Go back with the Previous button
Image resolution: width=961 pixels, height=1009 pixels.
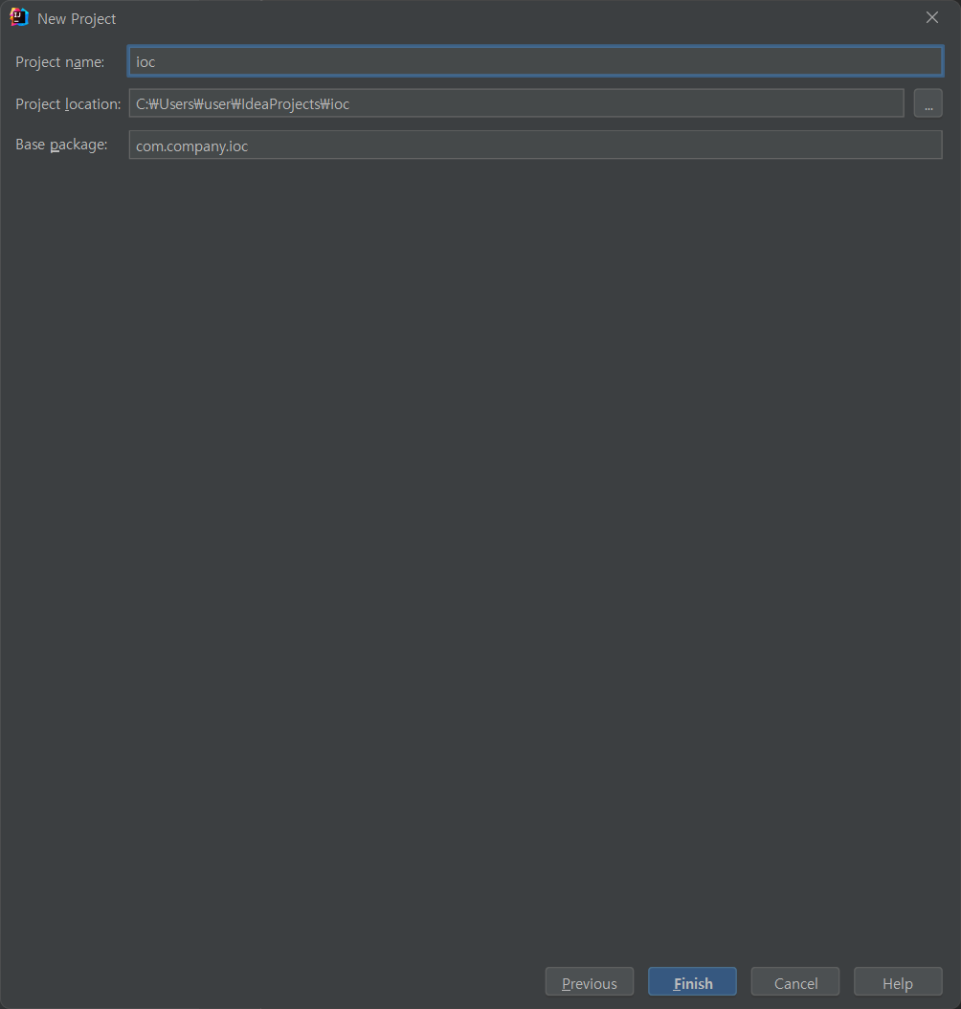(590, 982)
